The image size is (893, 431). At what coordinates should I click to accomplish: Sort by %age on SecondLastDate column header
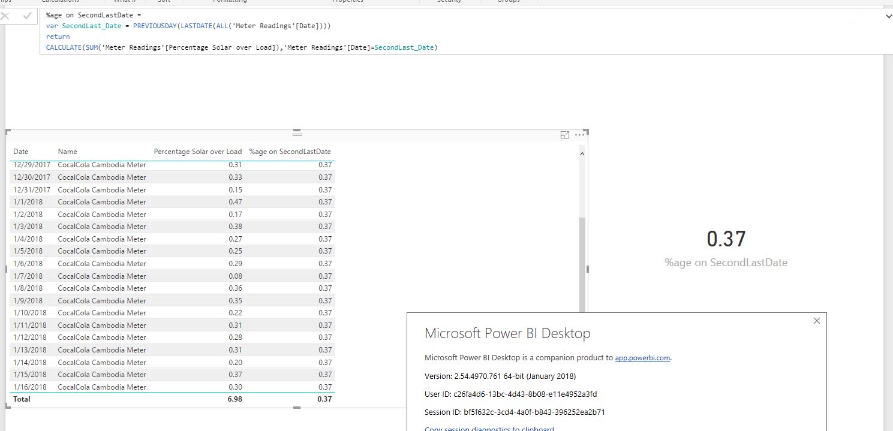[x=290, y=152]
